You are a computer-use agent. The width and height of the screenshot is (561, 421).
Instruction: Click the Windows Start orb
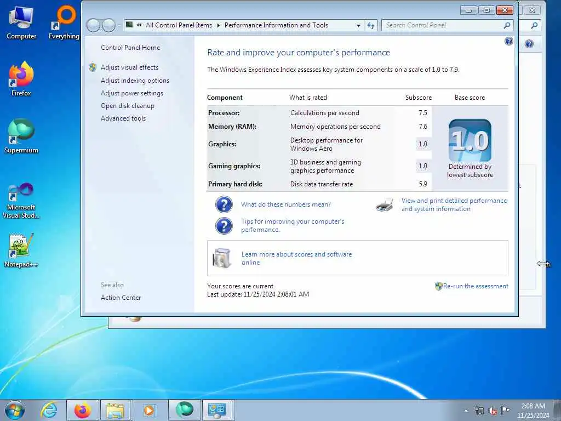coord(15,410)
